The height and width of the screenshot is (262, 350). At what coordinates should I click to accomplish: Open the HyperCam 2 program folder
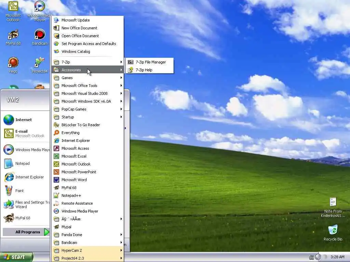coord(87,250)
